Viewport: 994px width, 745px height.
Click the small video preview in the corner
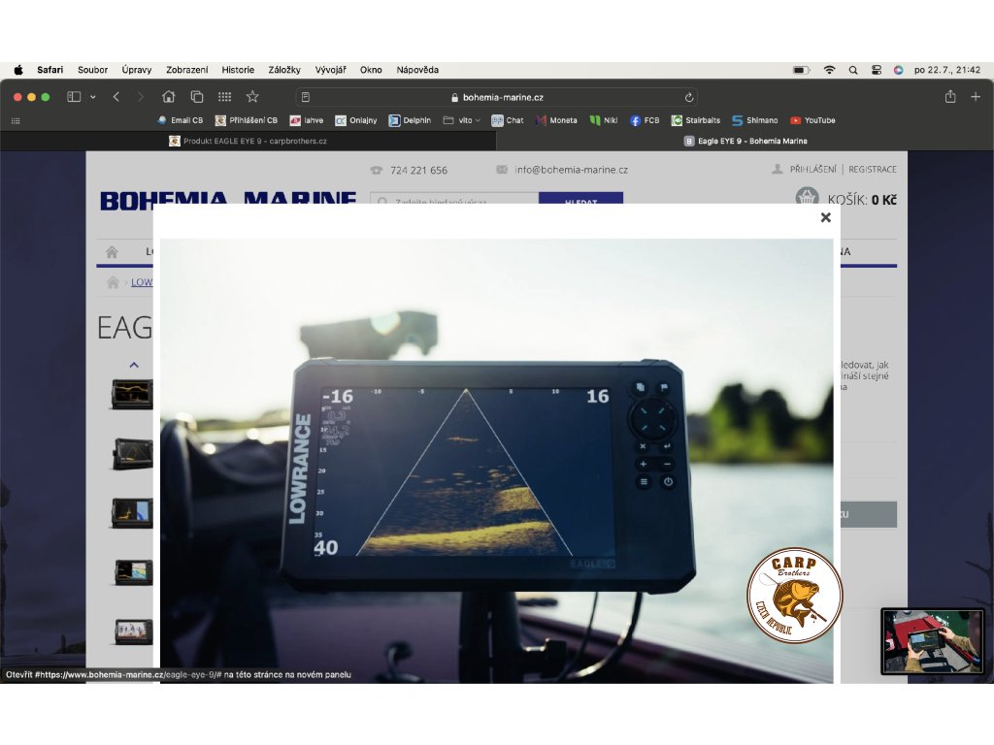[933, 642]
